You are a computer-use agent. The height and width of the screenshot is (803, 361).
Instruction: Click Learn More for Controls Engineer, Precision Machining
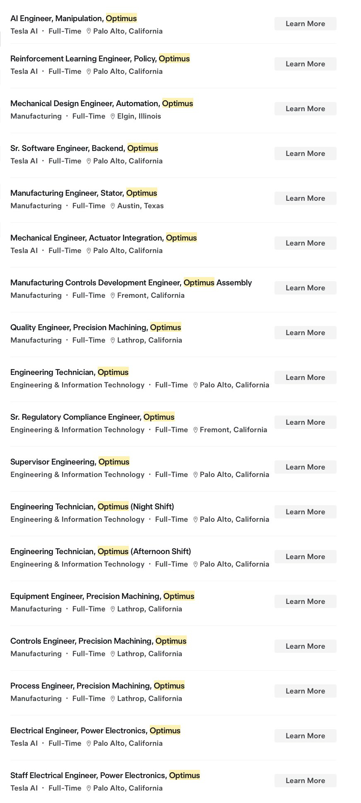coord(305,646)
